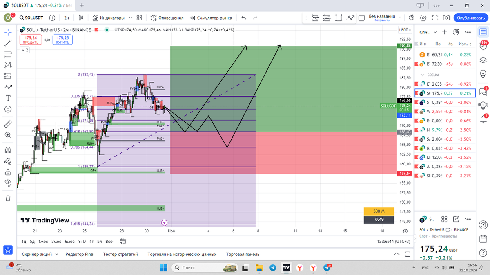Enter fullscreen chart mode
The height and width of the screenshot is (275, 490).
tap(435, 18)
